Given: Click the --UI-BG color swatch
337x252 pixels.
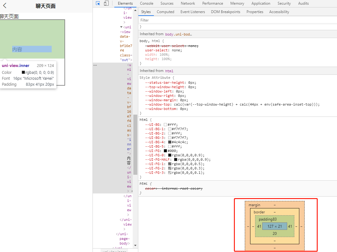Looking at the screenshot, I should (165, 125).
